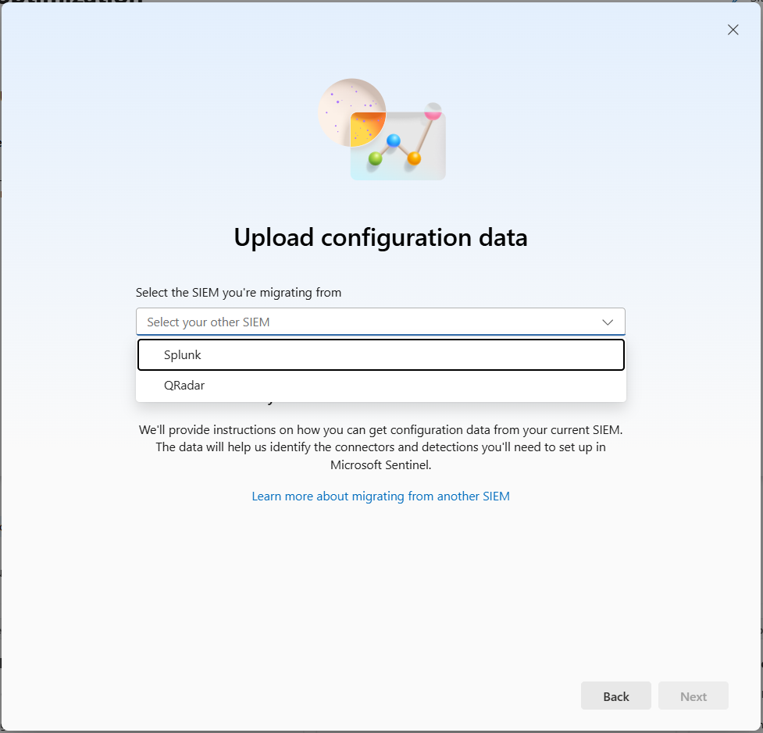Click the Back button
763x733 pixels.
coord(615,696)
